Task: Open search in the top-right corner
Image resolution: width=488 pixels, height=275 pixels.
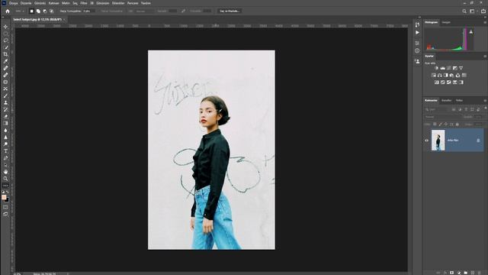Action: pyautogui.click(x=464, y=11)
